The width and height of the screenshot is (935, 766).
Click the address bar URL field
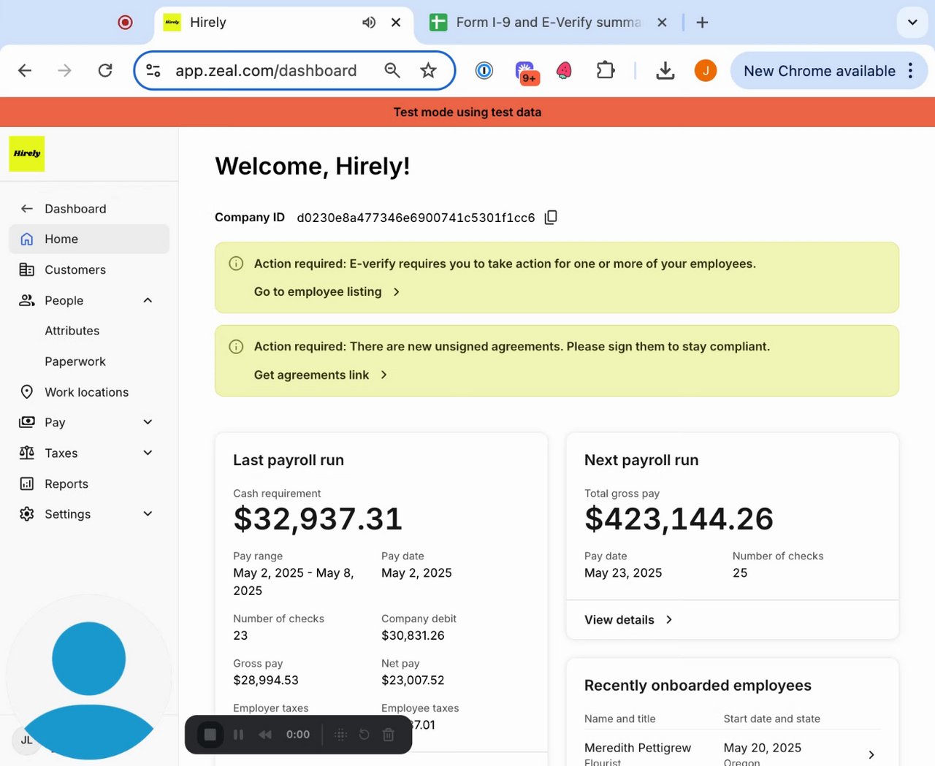pyautogui.click(x=266, y=71)
